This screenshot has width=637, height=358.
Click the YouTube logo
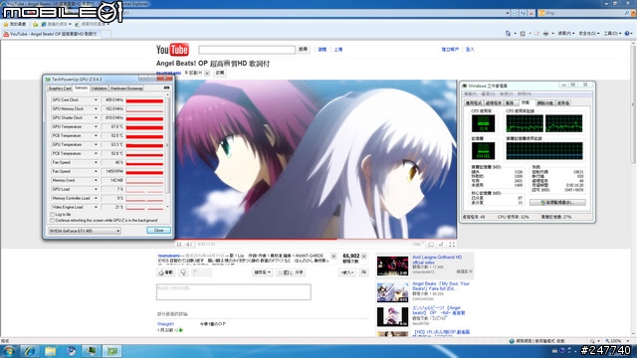(x=172, y=50)
